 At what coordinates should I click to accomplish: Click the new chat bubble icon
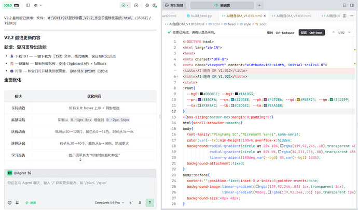[136, 5]
